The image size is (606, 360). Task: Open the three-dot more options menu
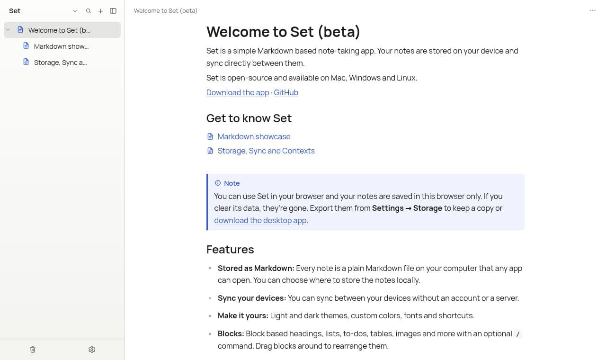pyautogui.click(x=593, y=10)
